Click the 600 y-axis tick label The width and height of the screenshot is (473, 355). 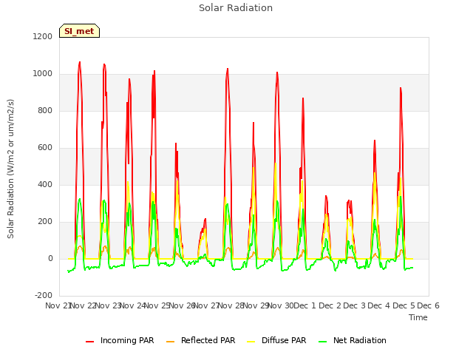[x=45, y=148]
